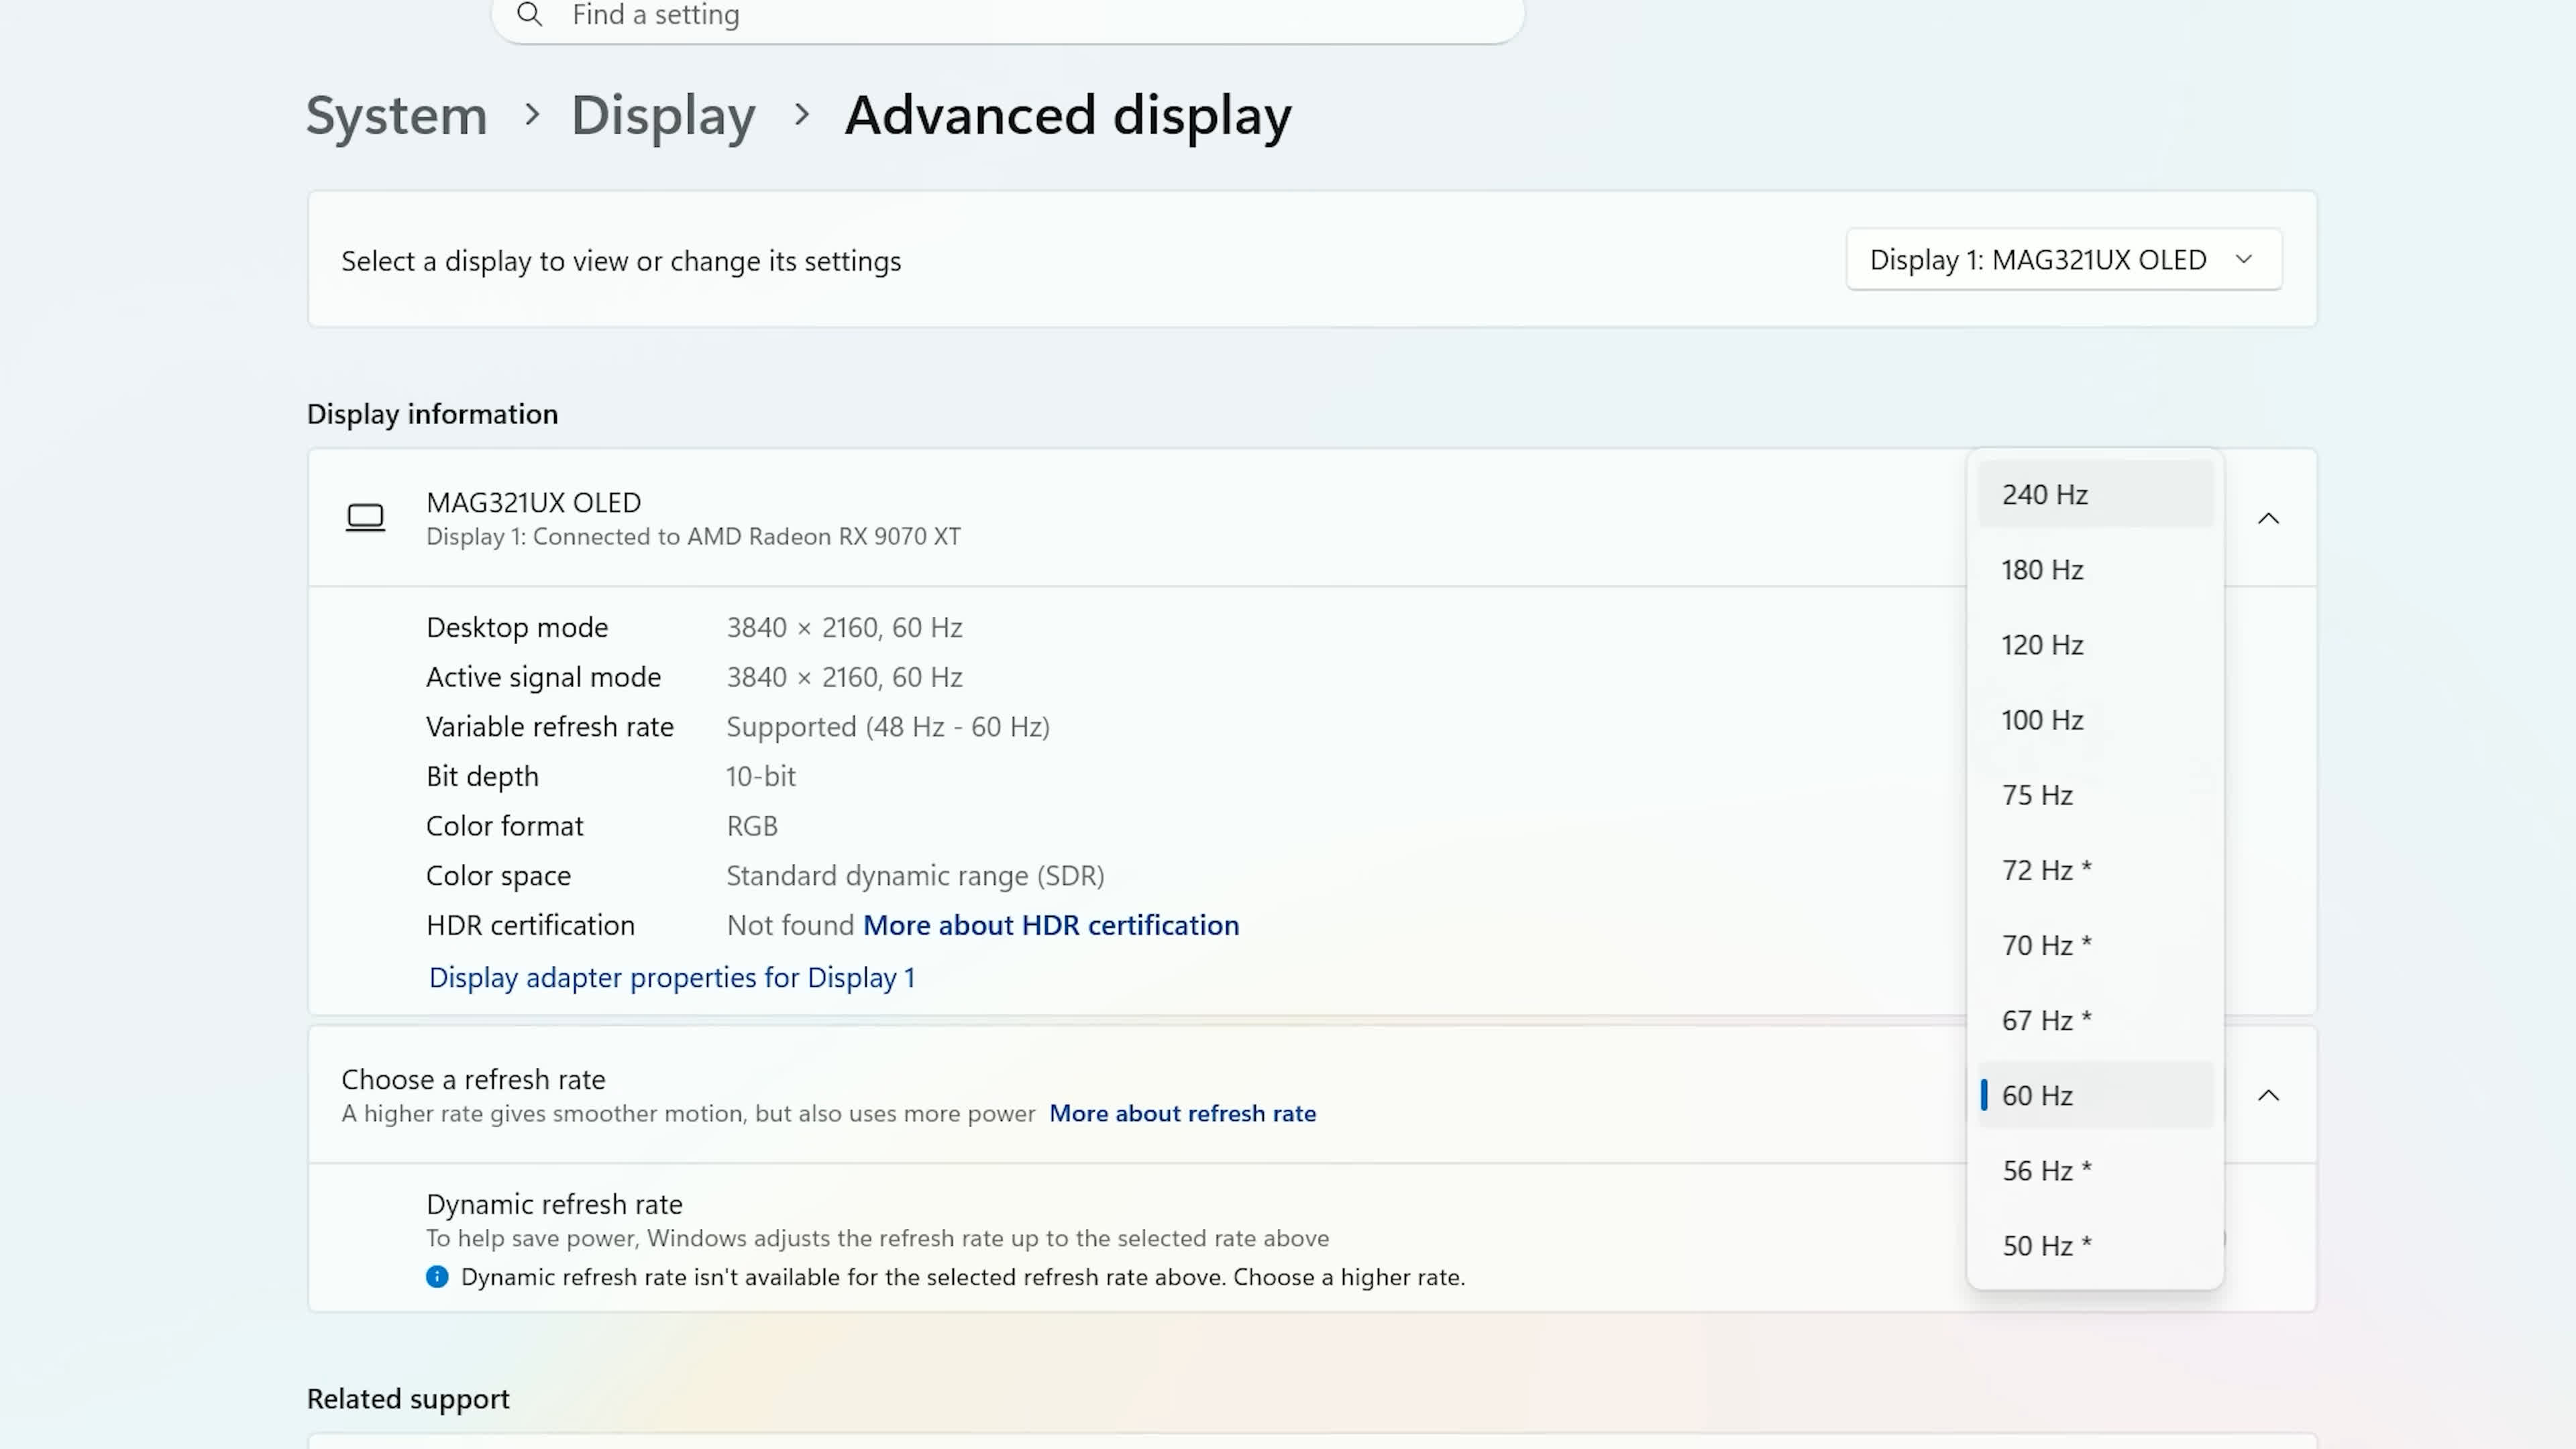Go back to System breadcrumb
2576x1449 pixels.
(x=396, y=115)
